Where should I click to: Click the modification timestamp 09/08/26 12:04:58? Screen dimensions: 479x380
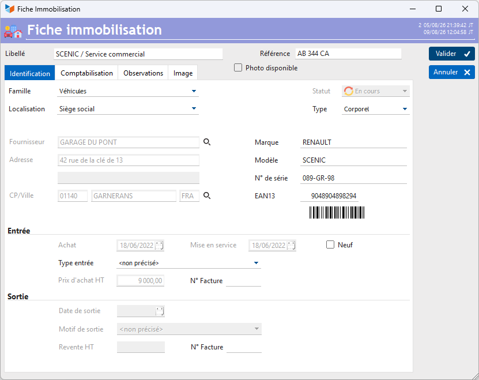(445, 32)
